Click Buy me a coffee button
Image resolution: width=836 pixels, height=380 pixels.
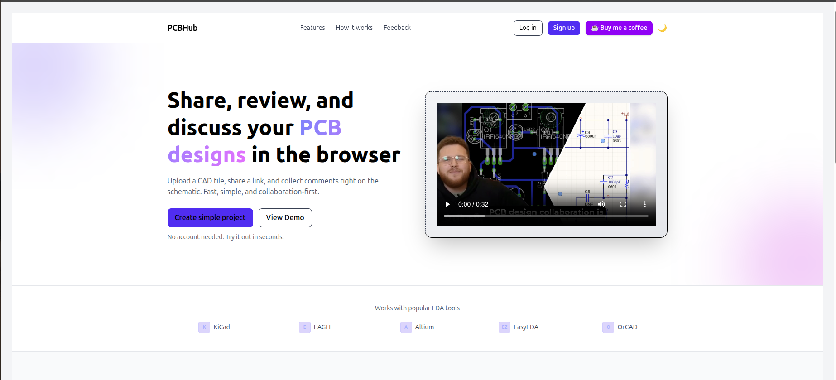(619, 28)
